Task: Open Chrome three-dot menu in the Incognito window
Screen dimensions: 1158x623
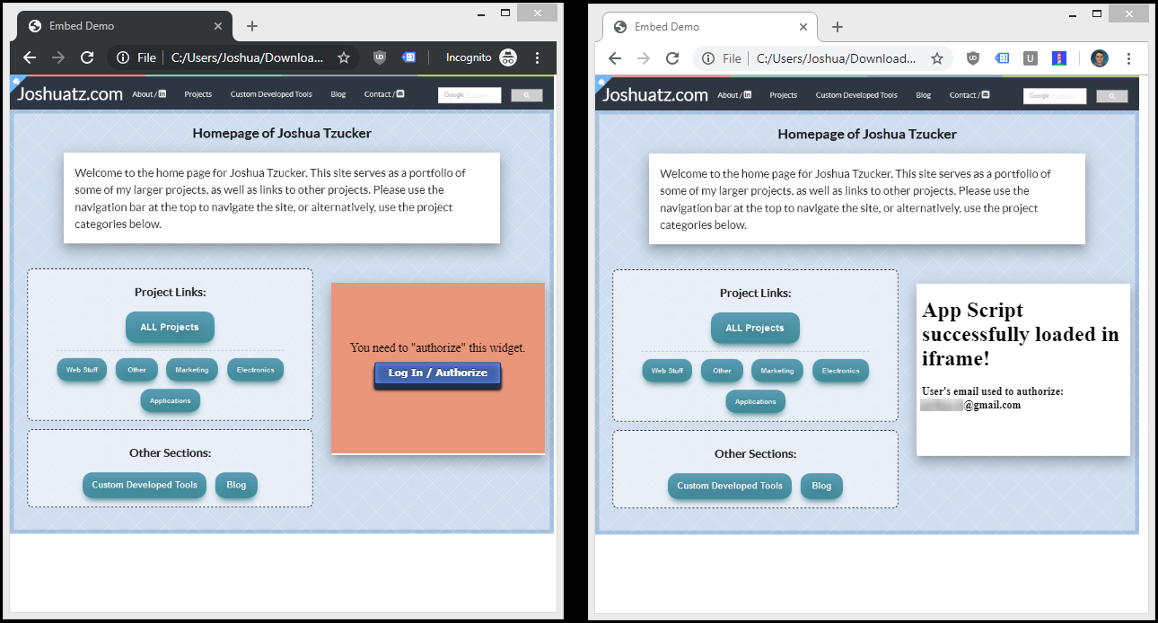Action: 538,57
